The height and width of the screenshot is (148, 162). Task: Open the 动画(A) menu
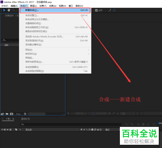pos(53,6)
